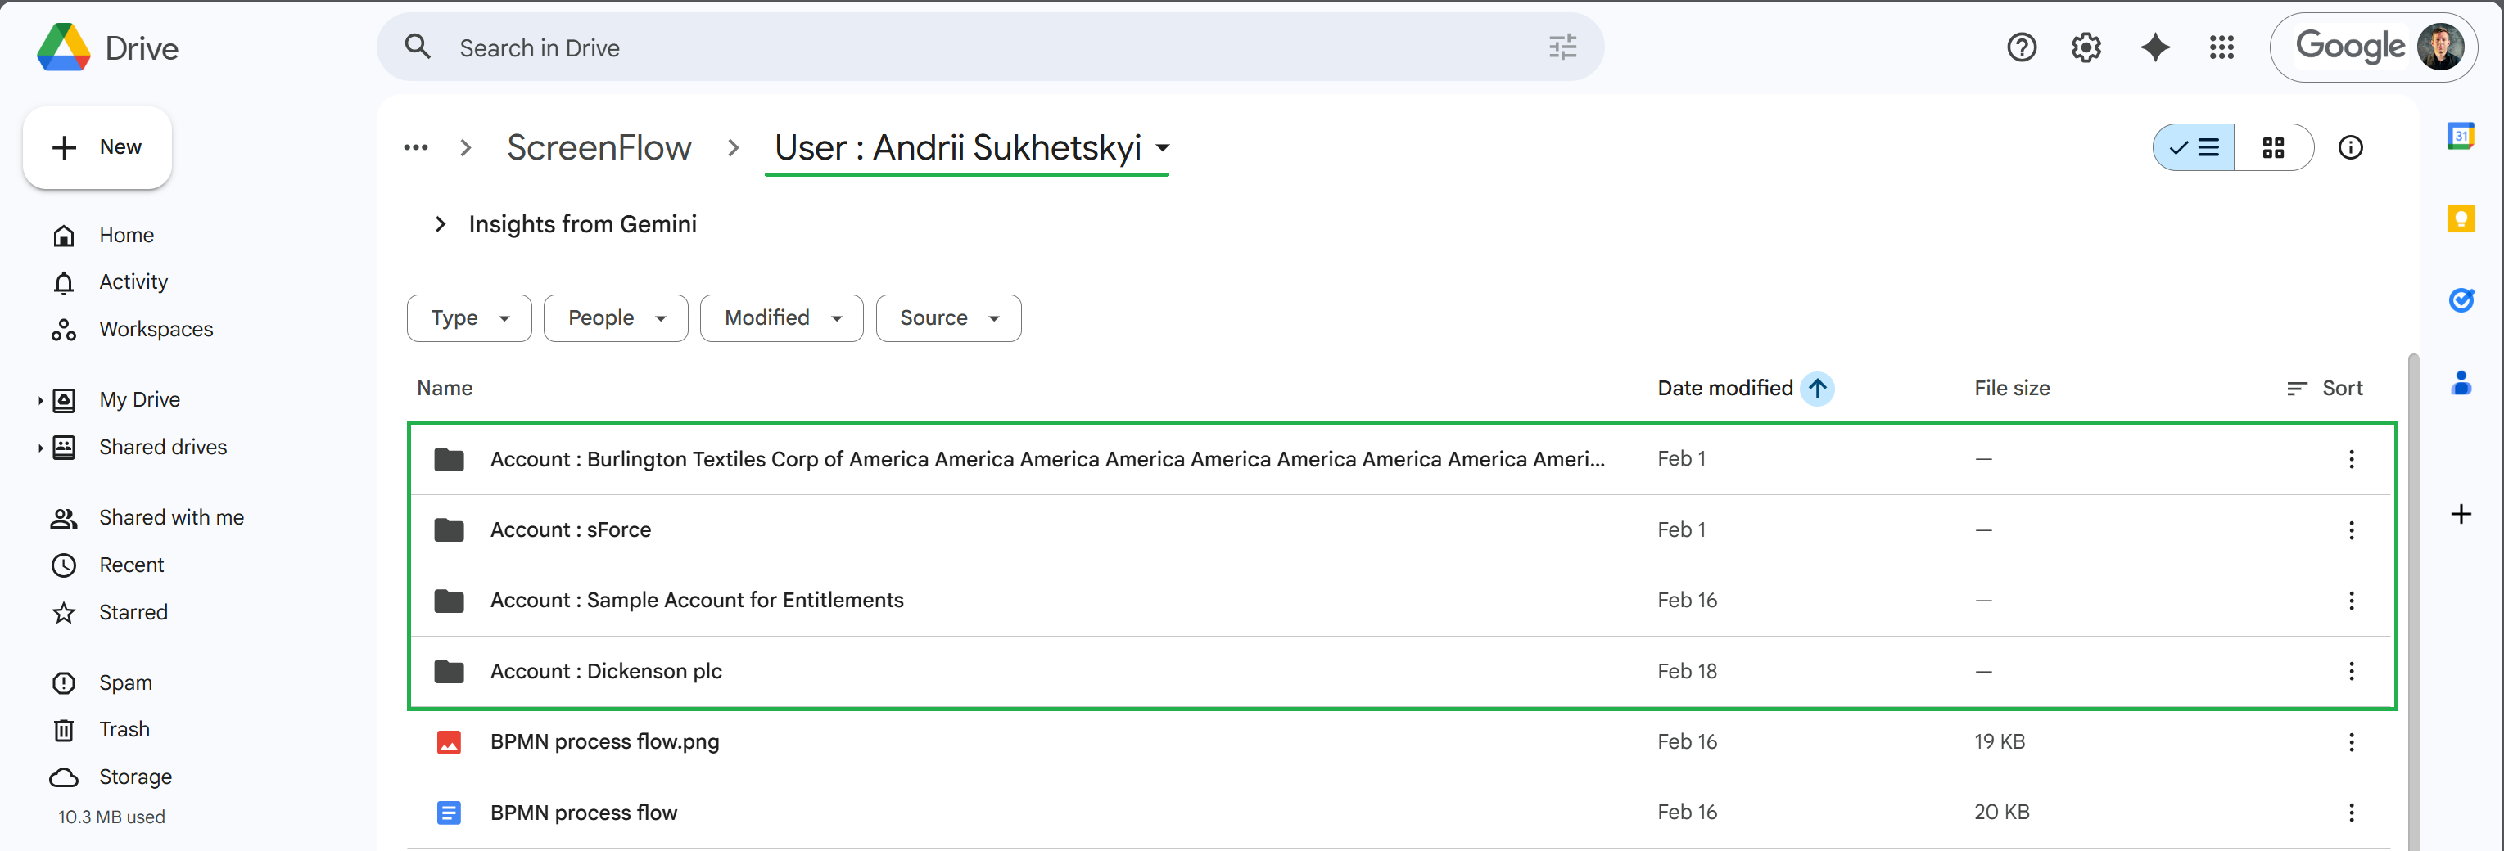Image resolution: width=2504 pixels, height=851 pixels.
Task: Open Google Tasks in side panel
Action: click(x=2461, y=300)
